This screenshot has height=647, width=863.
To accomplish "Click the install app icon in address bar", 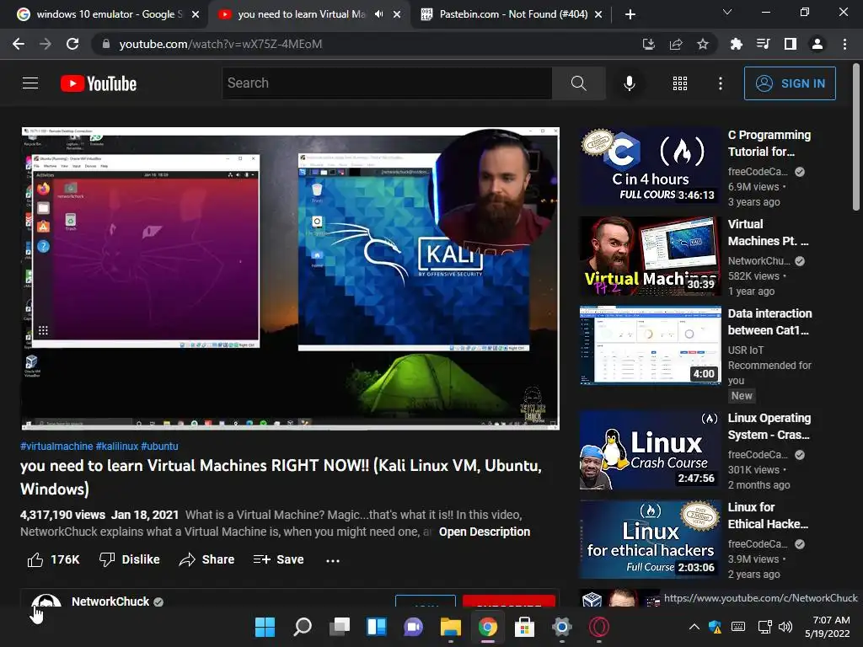I will (x=648, y=44).
